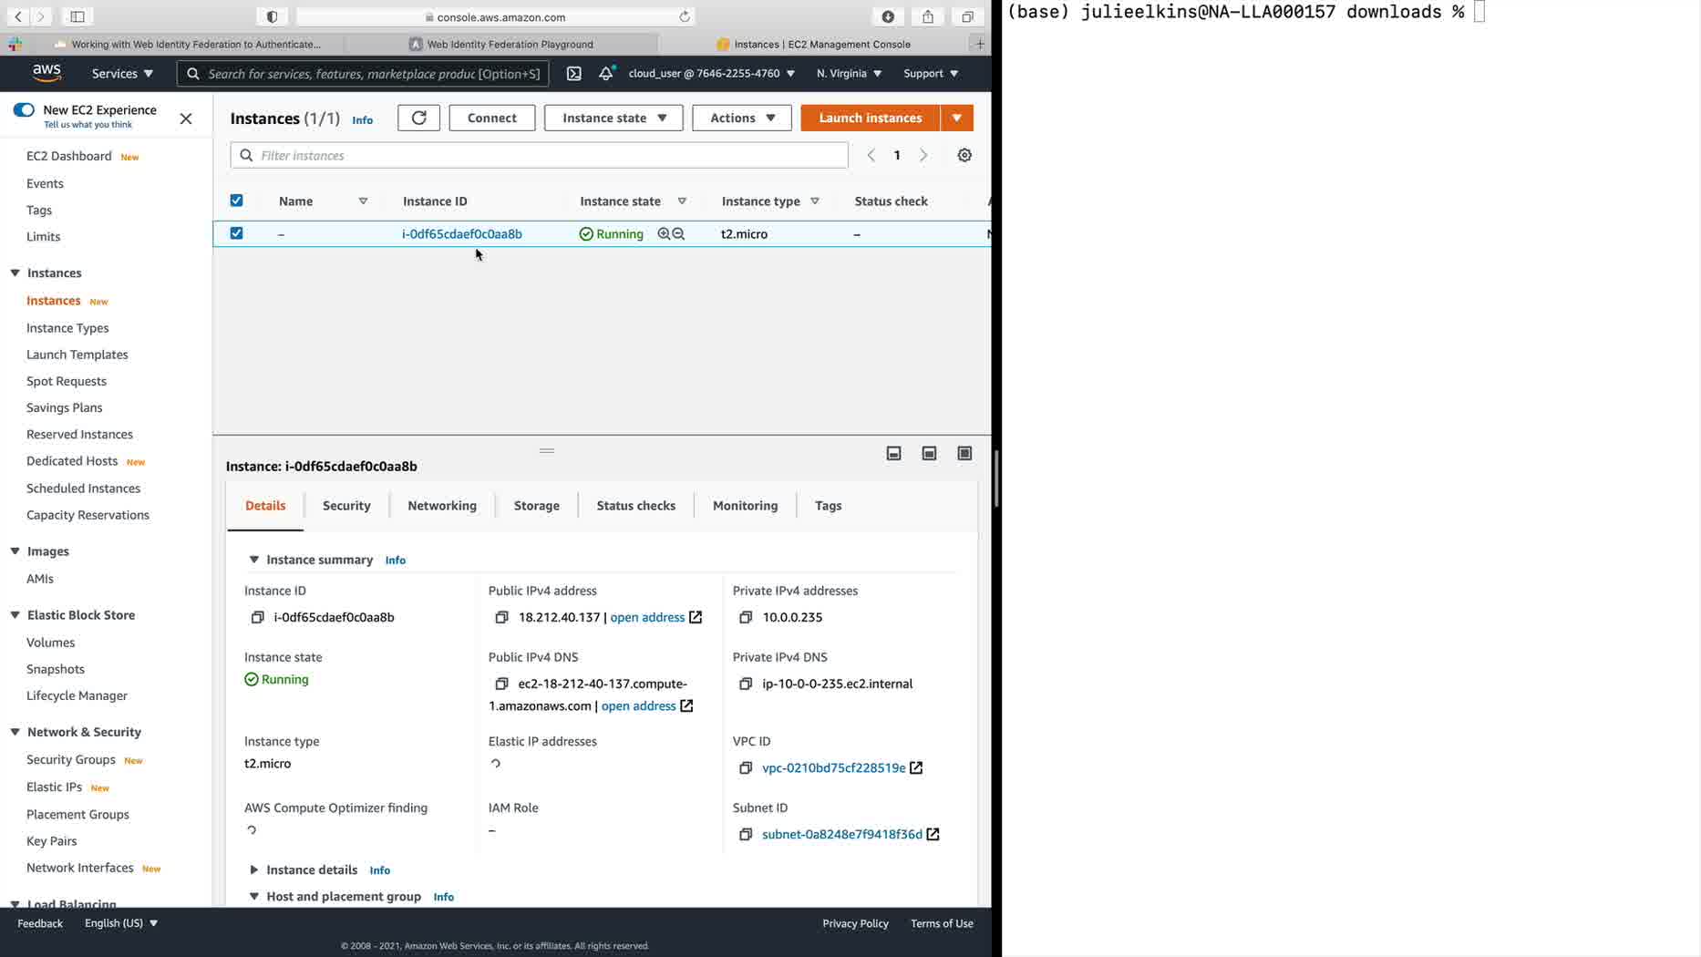
Task: Uncheck the i-0df65cdaef0c0aa8b row checkbox
Action: click(x=237, y=233)
